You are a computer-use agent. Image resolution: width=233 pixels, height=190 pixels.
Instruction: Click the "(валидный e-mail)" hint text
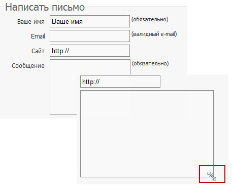coord(154,34)
